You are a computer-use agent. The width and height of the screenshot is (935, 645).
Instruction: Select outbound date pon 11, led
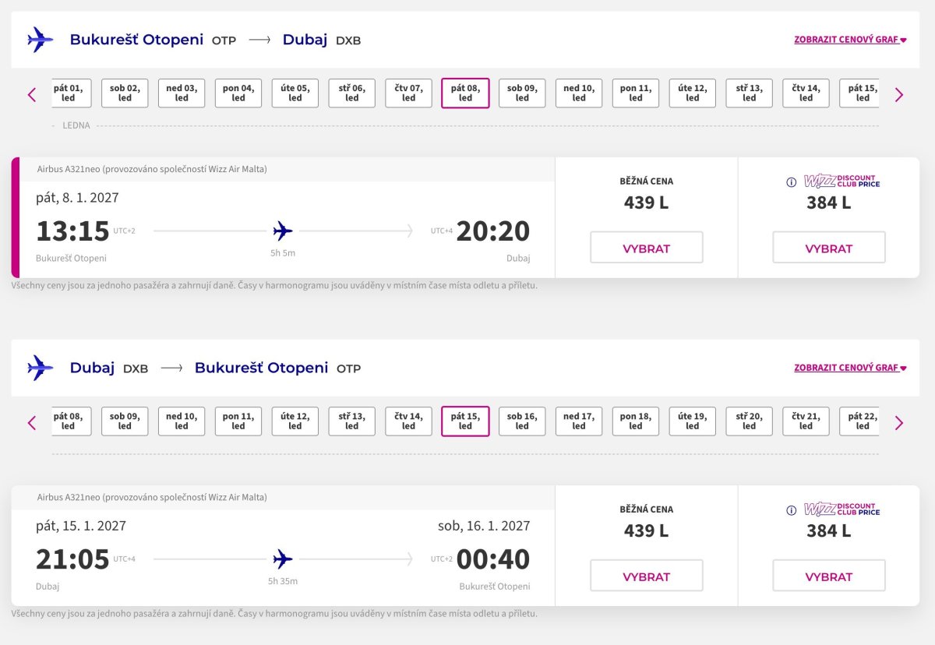coord(636,93)
